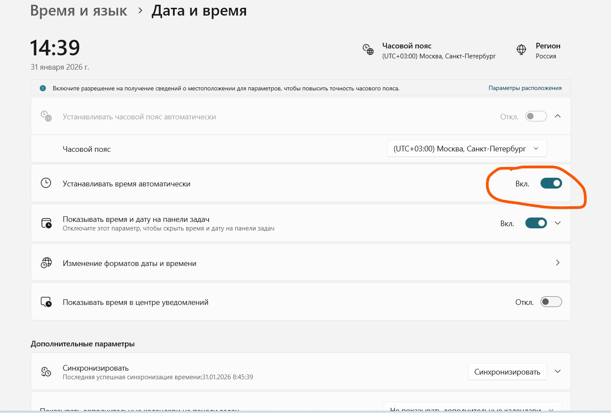This screenshot has height=413, width=611.
Task: Go back to Время и язык breadcrumb
Action: (x=79, y=10)
